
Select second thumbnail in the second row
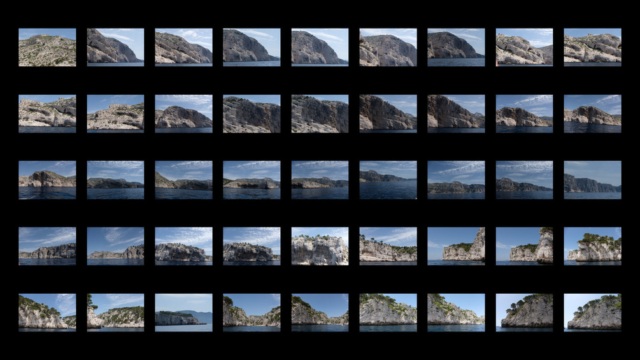coord(115,114)
